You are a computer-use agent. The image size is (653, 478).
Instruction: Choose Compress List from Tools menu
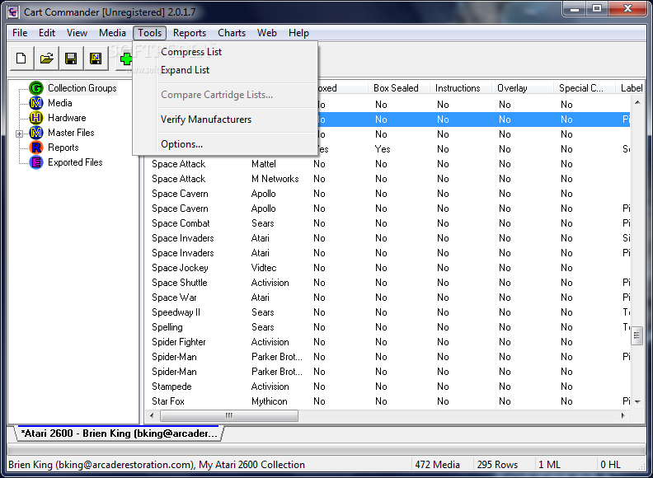(225, 52)
